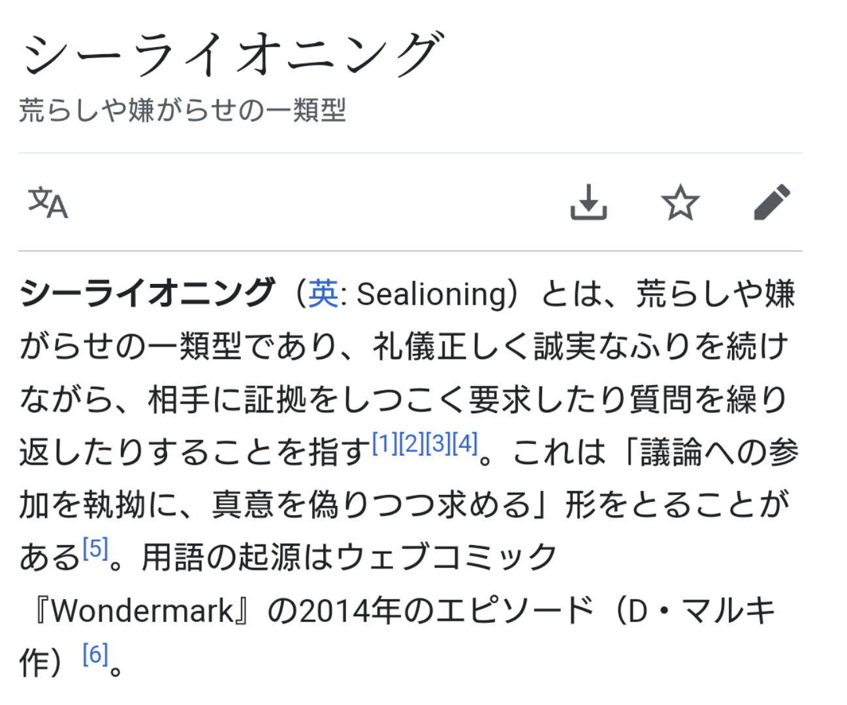Open the pencil edit icon
847x705 pixels.
point(772,202)
